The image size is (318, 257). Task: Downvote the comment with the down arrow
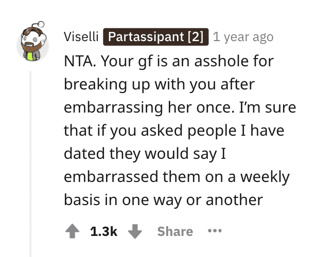tap(135, 231)
